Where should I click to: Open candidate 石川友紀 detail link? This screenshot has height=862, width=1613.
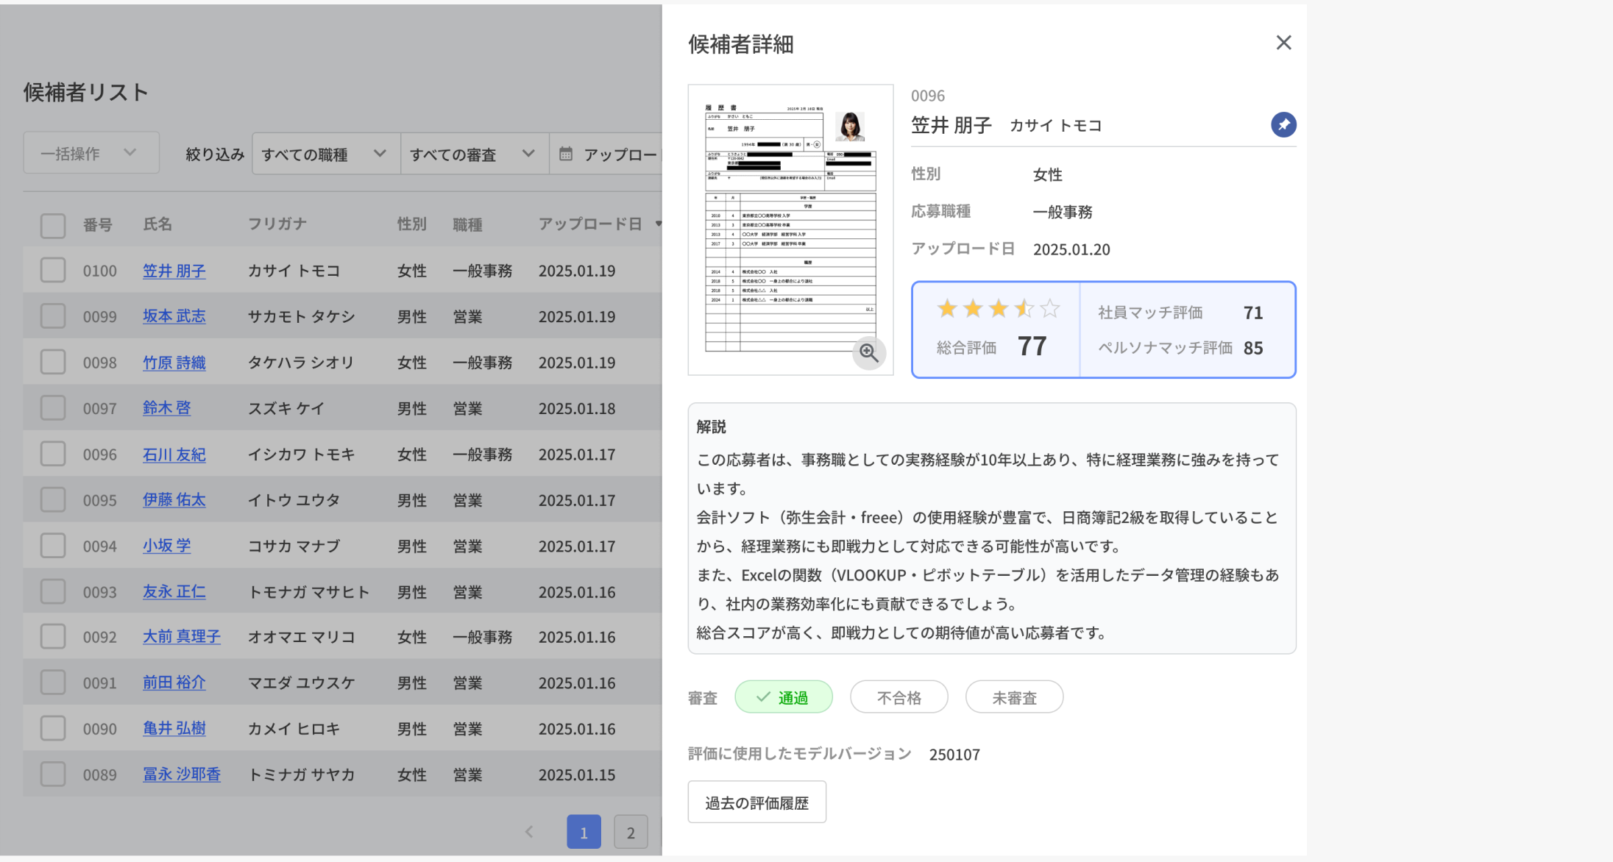tap(174, 454)
